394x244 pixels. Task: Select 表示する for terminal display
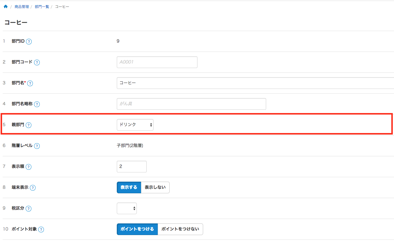tap(129, 187)
